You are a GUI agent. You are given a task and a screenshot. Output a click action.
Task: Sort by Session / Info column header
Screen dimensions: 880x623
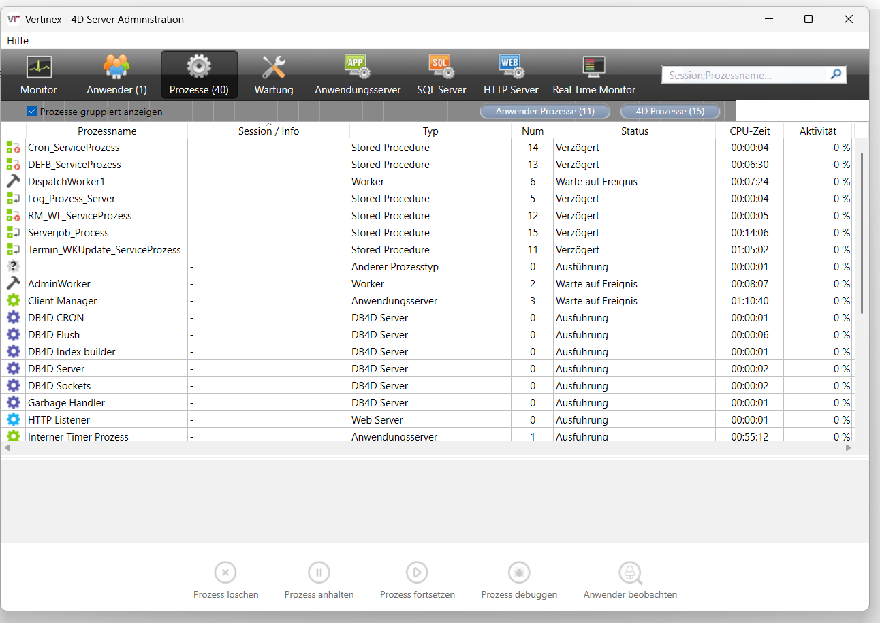(x=268, y=131)
